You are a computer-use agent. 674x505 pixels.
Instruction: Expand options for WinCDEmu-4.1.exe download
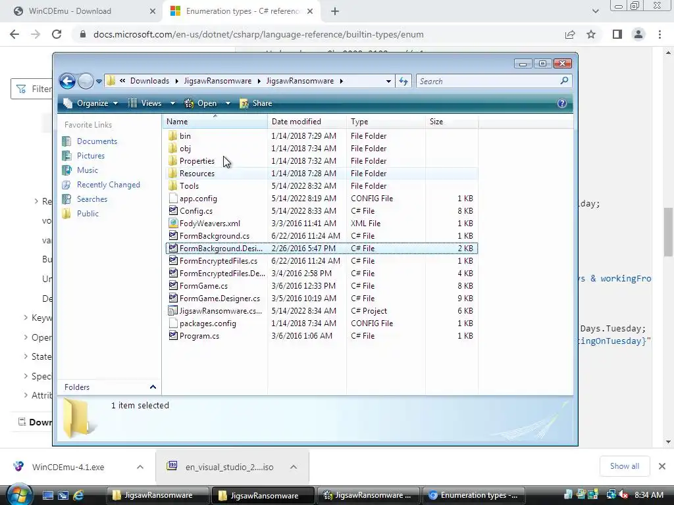point(140,467)
